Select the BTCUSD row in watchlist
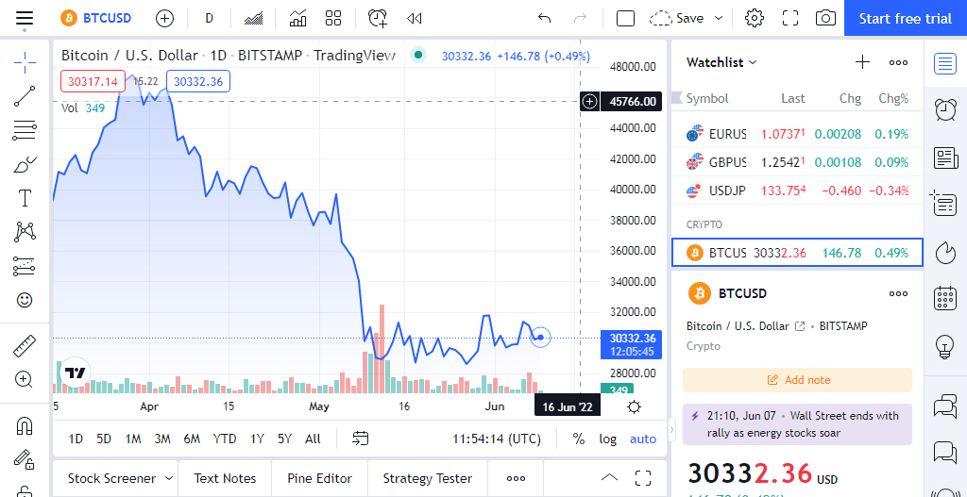This screenshot has height=497, width=967. tap(798, 253)
